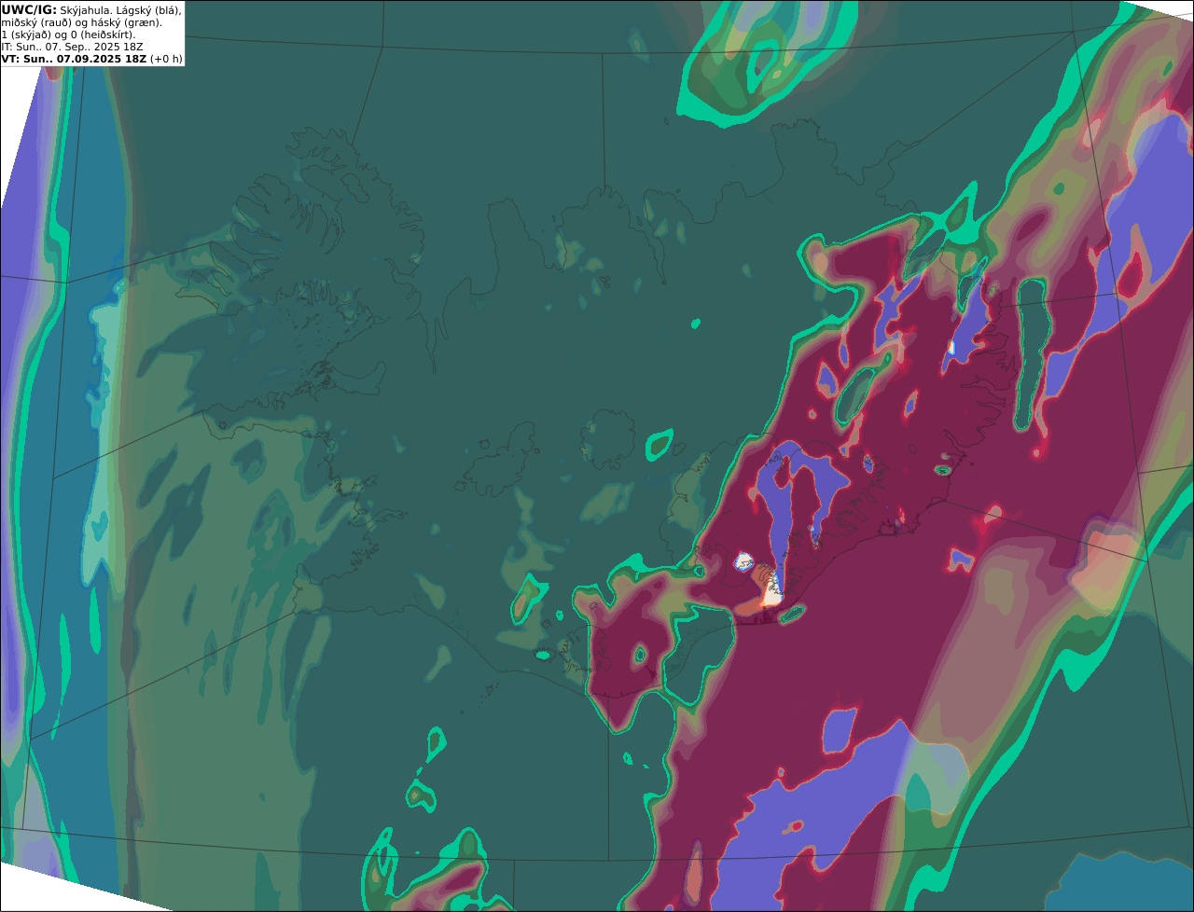Screen dimensions: 1194x912
Task: Click the 'miðský (rauð) og háský (græn)' legend line
Action: [82, 21]
